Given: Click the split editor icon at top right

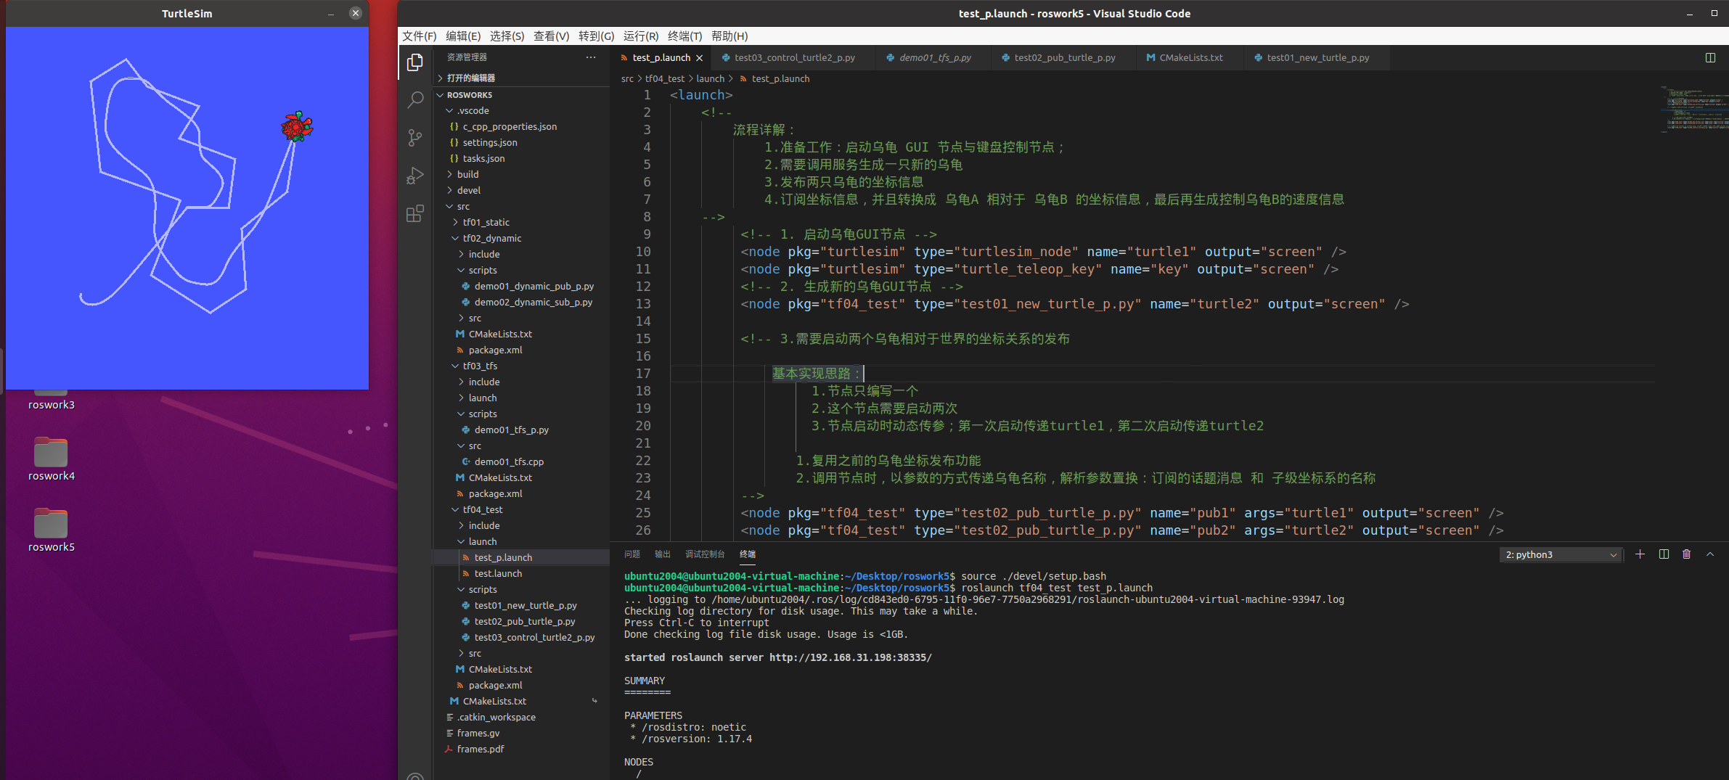Looking at the screenshot, I should coord(1710,57).
